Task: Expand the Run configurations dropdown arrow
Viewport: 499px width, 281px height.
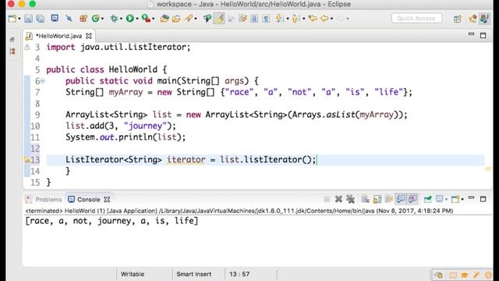Action: pyautogui.click(x=137, y=19)
